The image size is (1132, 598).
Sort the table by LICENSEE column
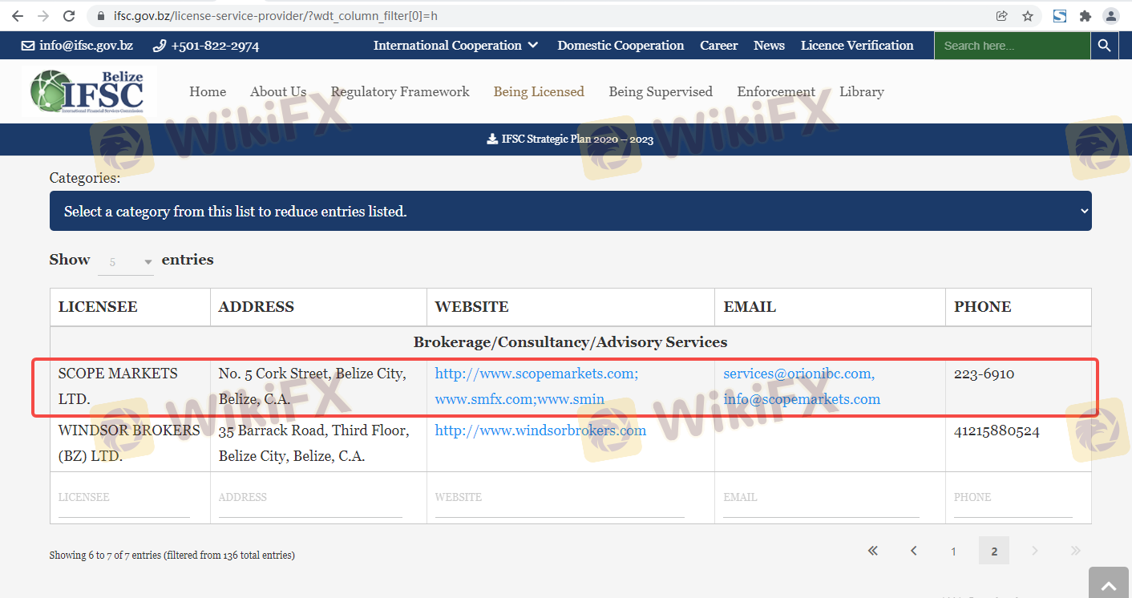[131, 307]
